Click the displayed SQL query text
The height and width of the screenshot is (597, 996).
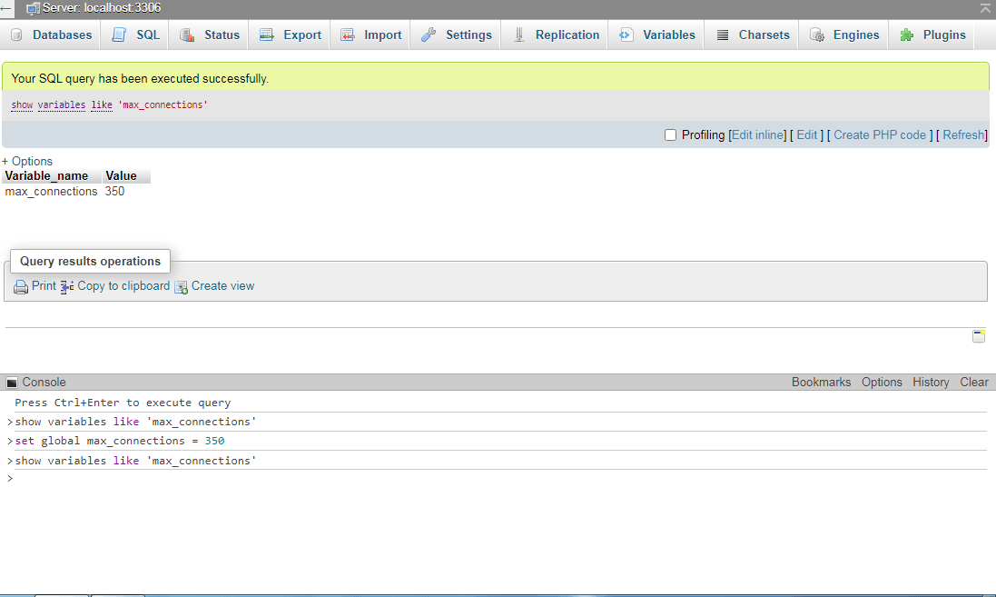[109, 104]
